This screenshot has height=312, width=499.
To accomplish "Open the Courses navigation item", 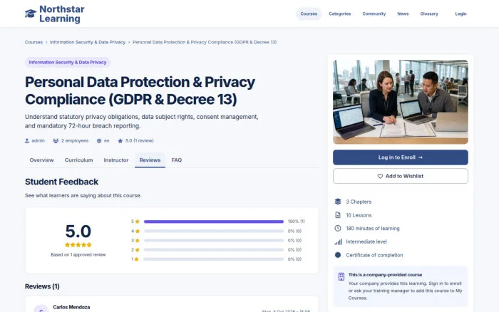I will [309, 14].
